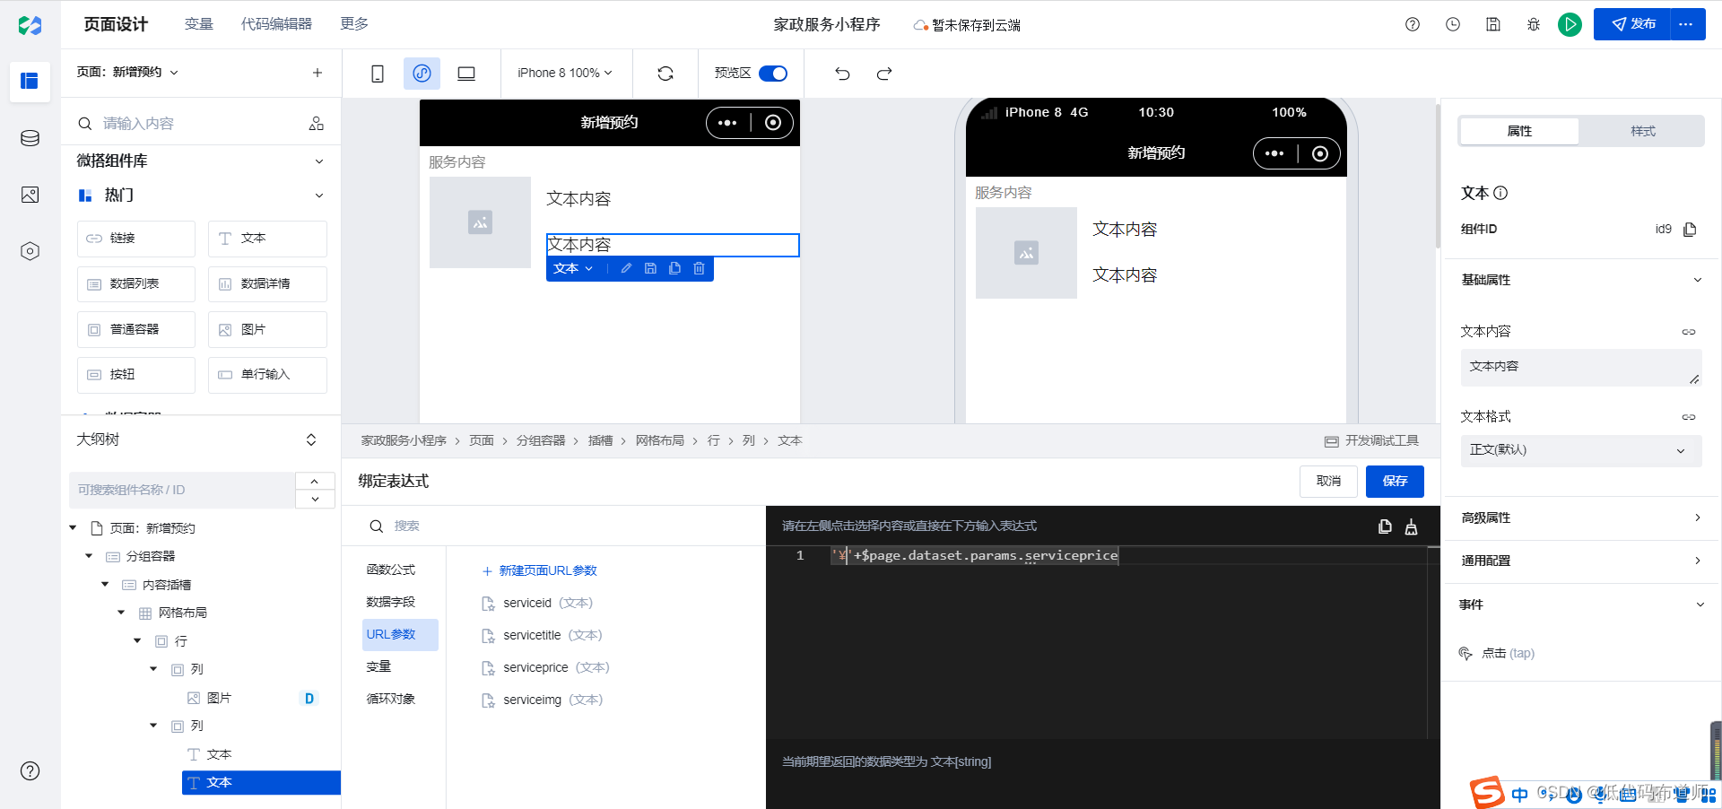
Task: Collapse the 基础属性 section
Action: click(x=1697, y=280)
